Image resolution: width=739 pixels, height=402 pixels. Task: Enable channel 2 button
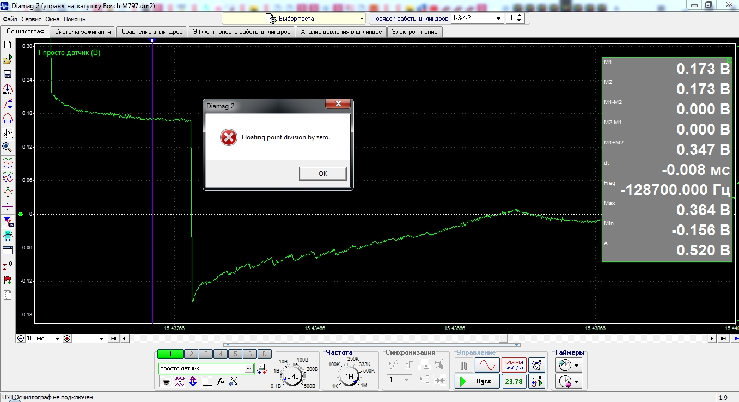click(191, 354)
